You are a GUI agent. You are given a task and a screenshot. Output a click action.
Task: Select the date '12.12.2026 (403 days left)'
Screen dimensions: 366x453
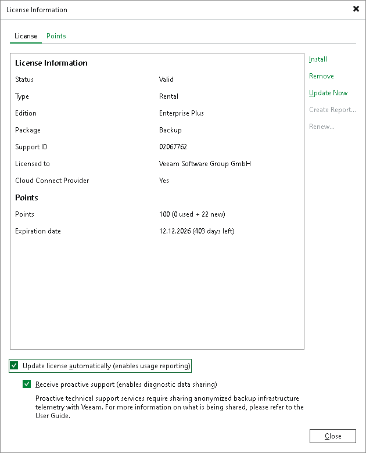[x=196, y=231]
